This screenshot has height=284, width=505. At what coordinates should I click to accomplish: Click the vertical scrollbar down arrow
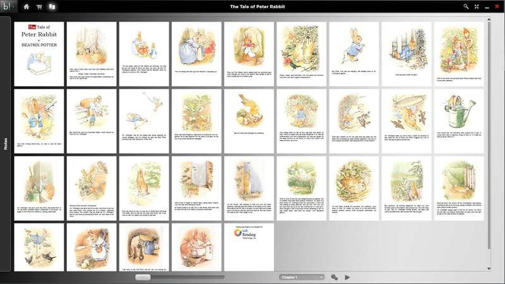click(489, 269)
